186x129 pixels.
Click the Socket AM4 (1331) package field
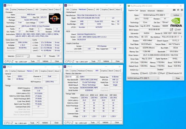31,20
